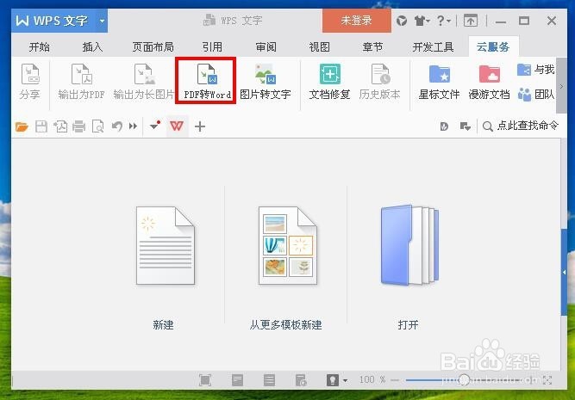Click the print icon
This screenshot has width=575, height=400.
pyautogui.click(x=78, y=126)
